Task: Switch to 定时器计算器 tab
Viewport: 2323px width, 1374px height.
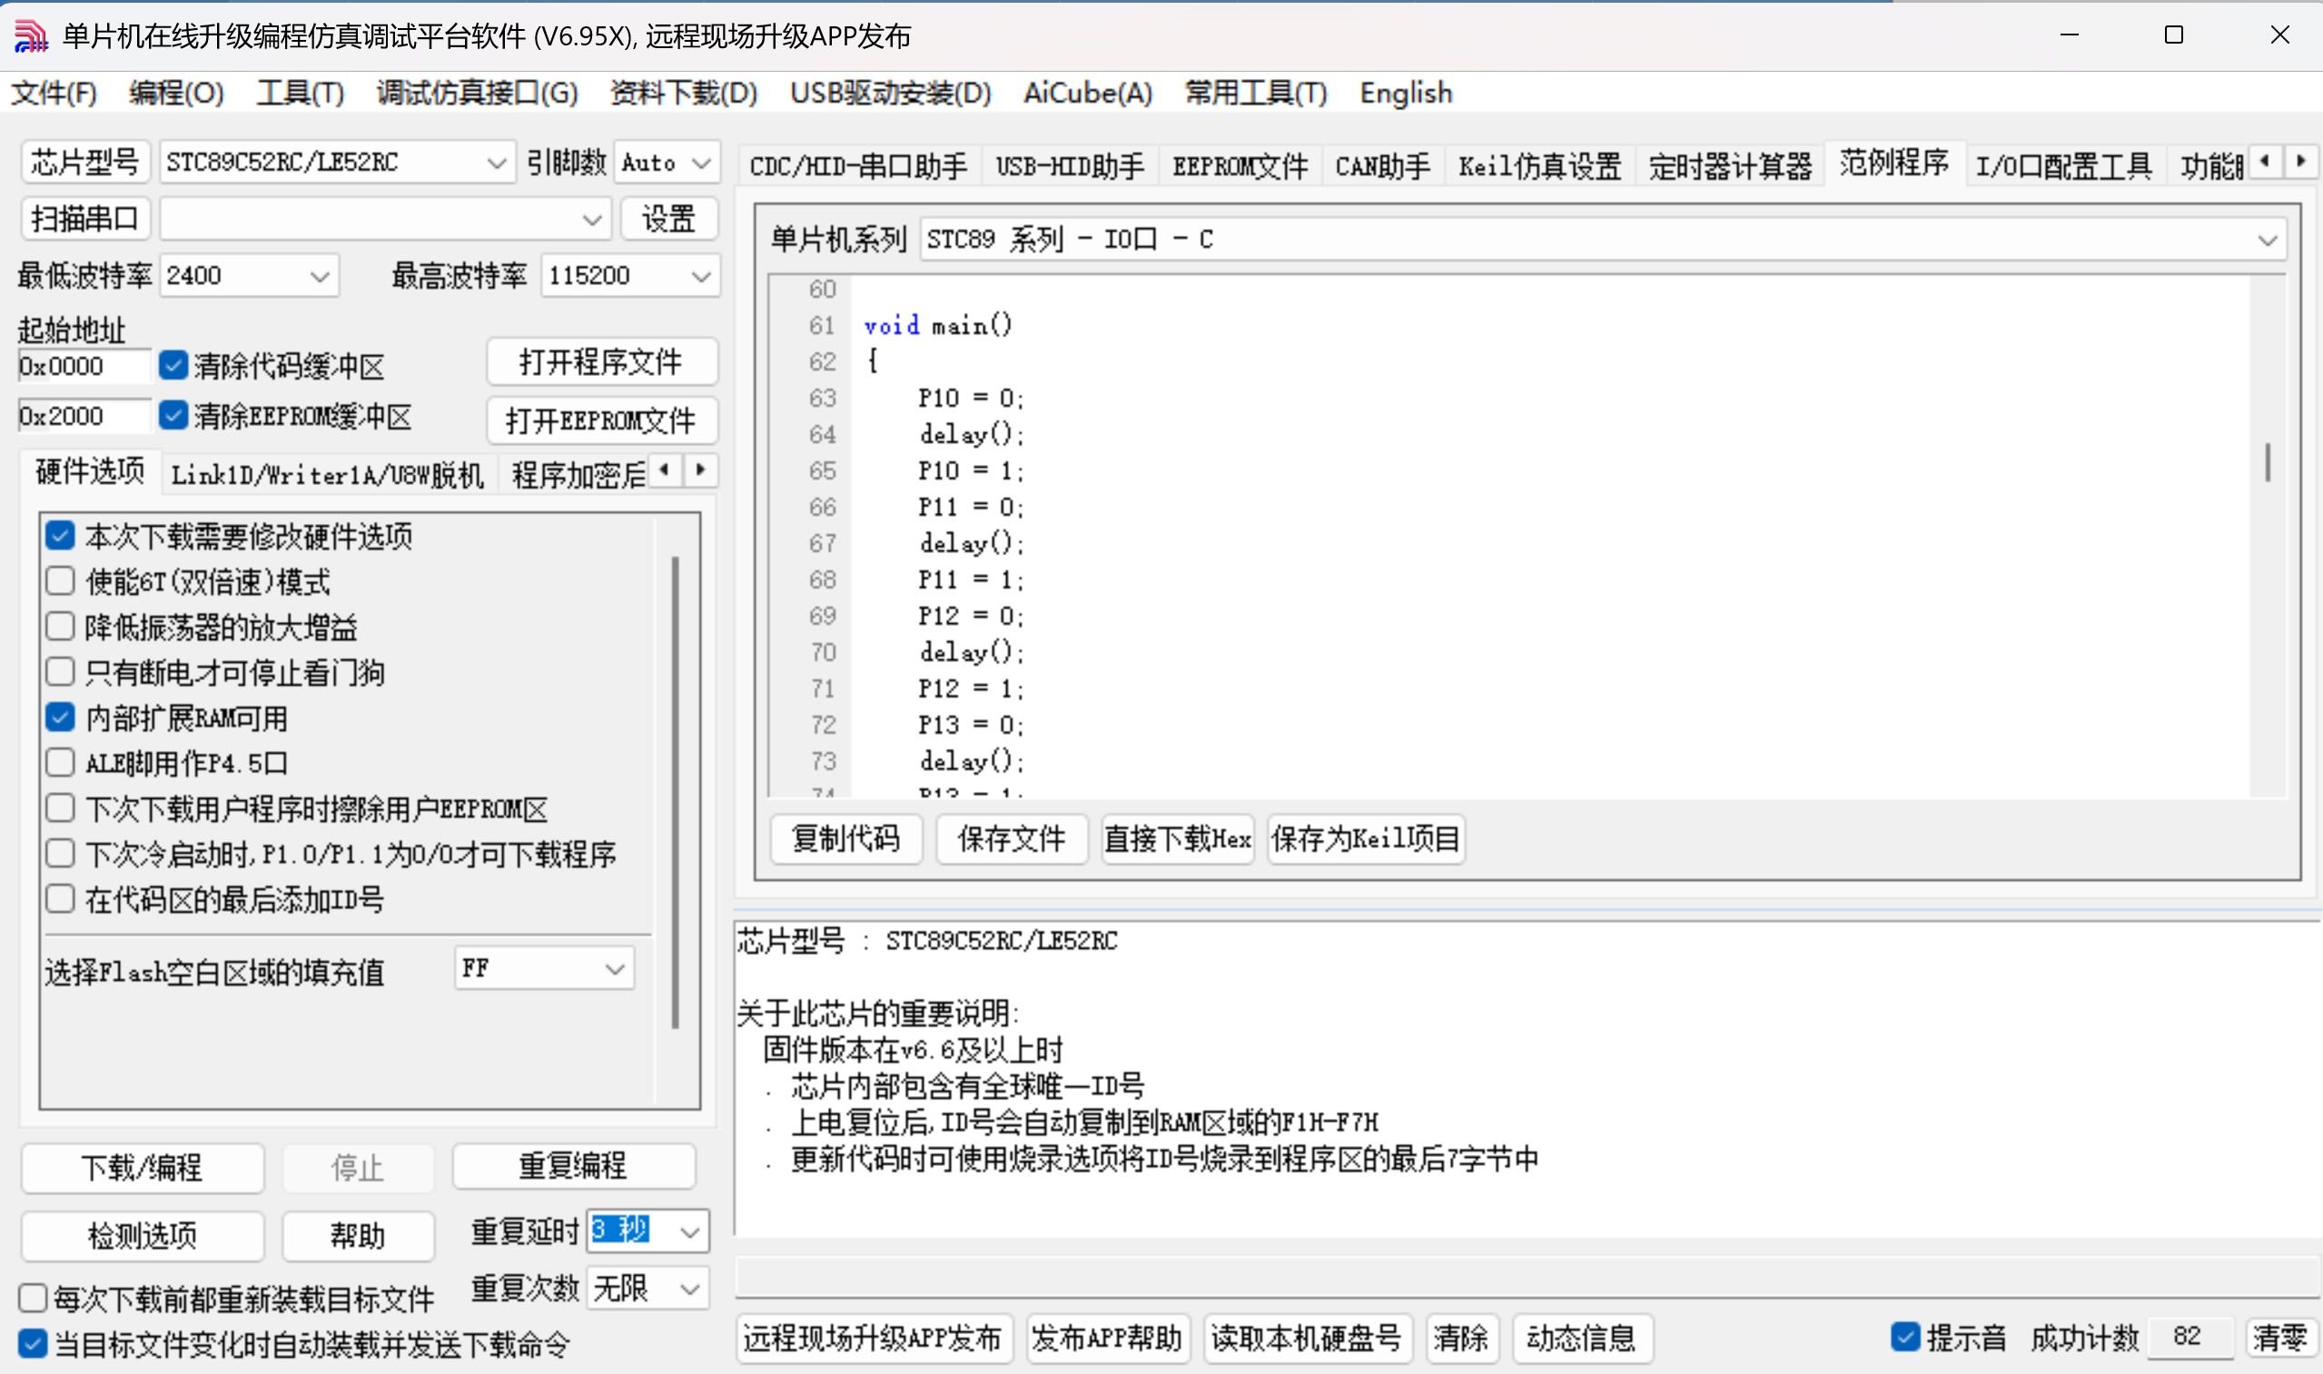Action: 1729,165
